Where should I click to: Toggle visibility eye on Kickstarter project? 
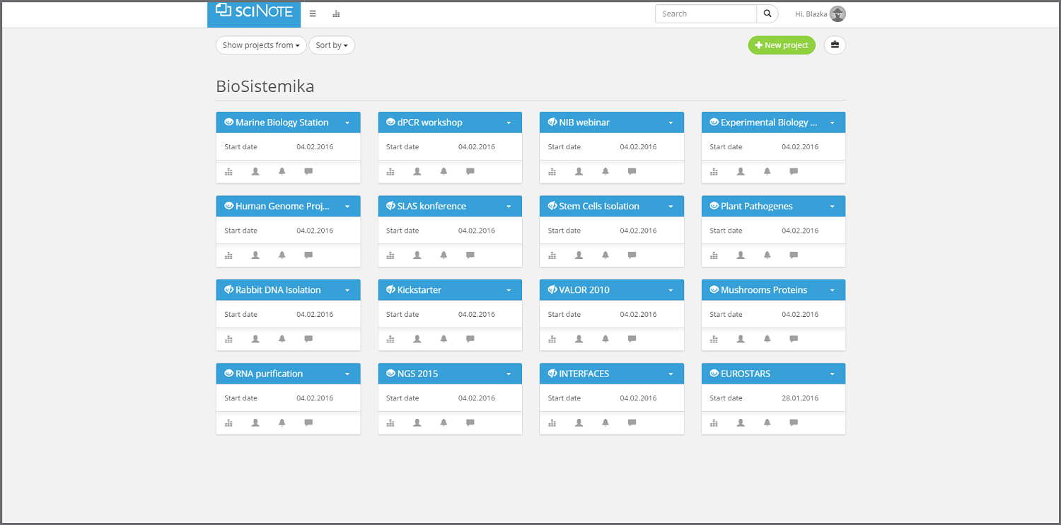point(390,289)
